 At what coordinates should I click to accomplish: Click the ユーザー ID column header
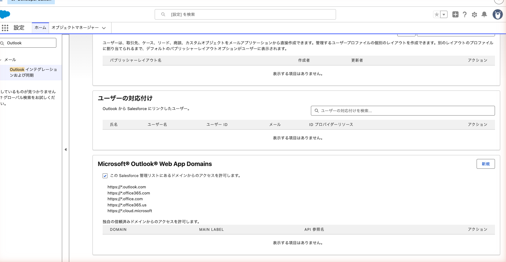[x=217, y=124]
